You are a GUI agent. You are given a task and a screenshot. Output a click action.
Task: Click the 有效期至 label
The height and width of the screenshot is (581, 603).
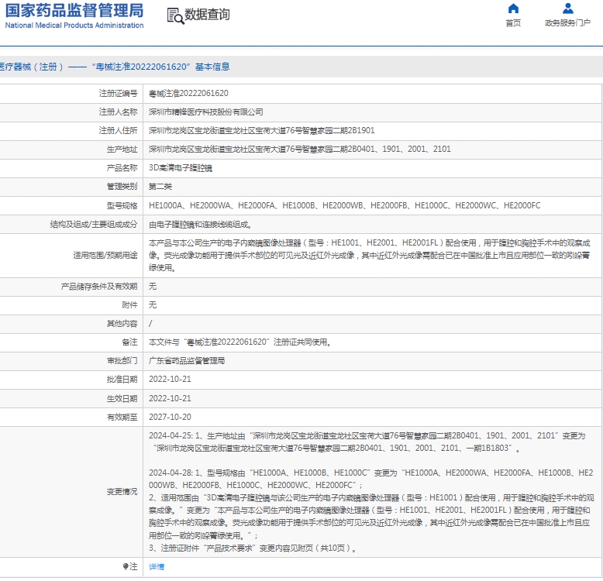pos(122,417)
